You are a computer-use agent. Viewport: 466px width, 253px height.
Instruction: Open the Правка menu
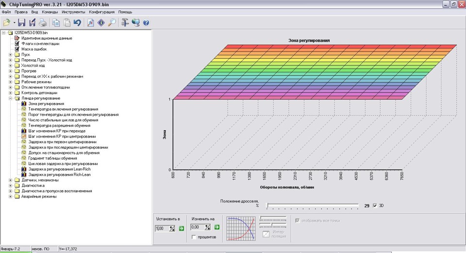[x=21, y=12]
